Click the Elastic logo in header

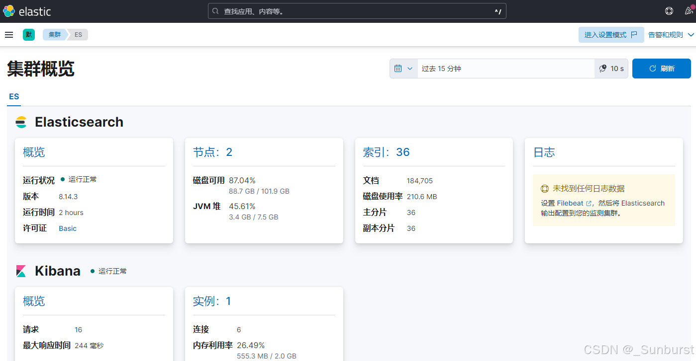click(27, 11)
